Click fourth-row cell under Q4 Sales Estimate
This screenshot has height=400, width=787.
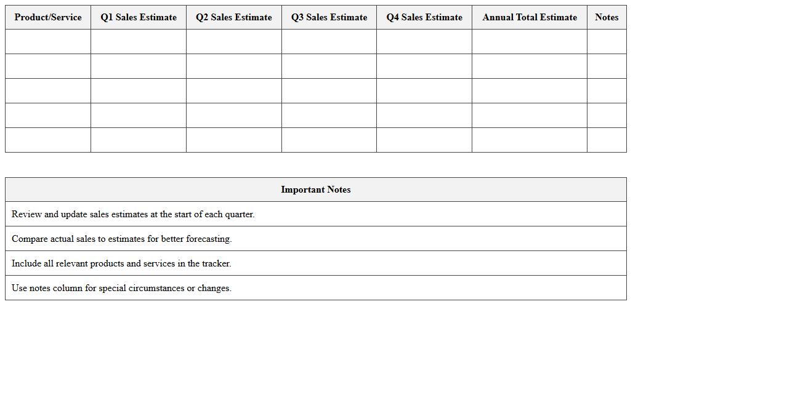coord(424,116)
